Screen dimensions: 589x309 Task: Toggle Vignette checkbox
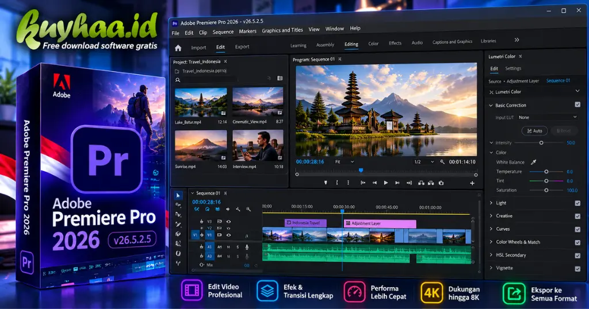(x=577, y=268)
